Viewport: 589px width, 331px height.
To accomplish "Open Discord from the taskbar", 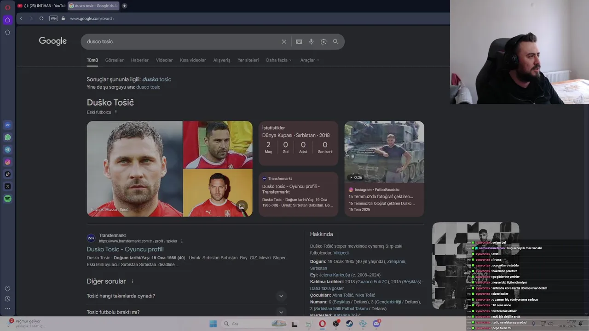I will pos(377,324).
